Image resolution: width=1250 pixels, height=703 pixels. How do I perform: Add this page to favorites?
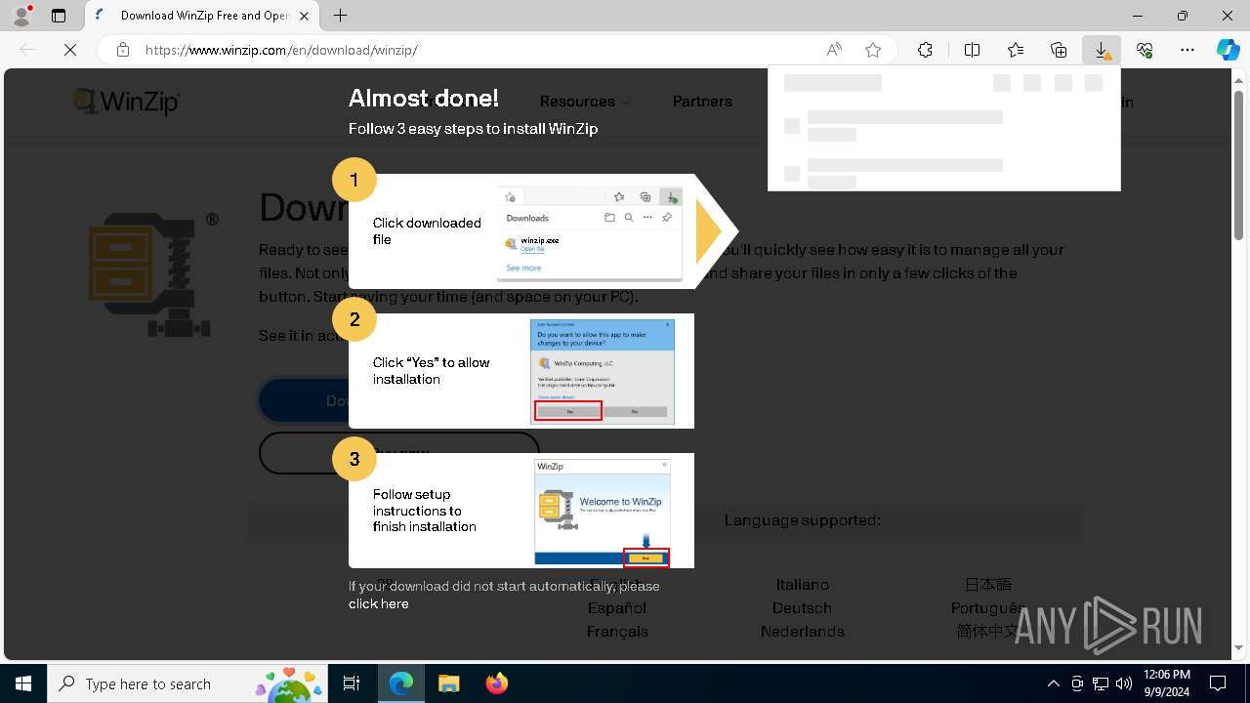coord(873,50)
